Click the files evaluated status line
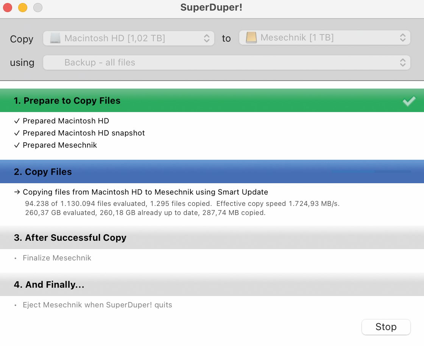This screenshot has width=424, height=346. [x=182, y=204]
